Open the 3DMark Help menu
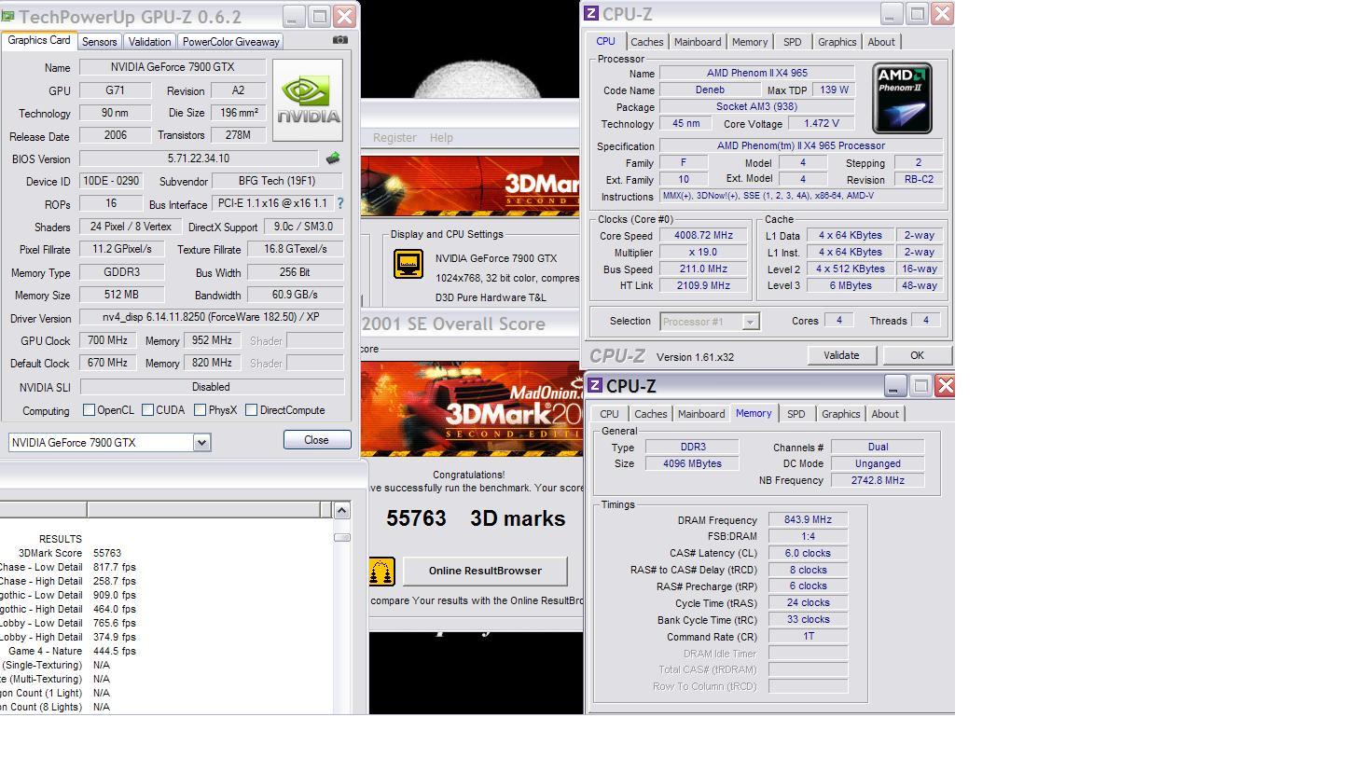 point(441,137)
